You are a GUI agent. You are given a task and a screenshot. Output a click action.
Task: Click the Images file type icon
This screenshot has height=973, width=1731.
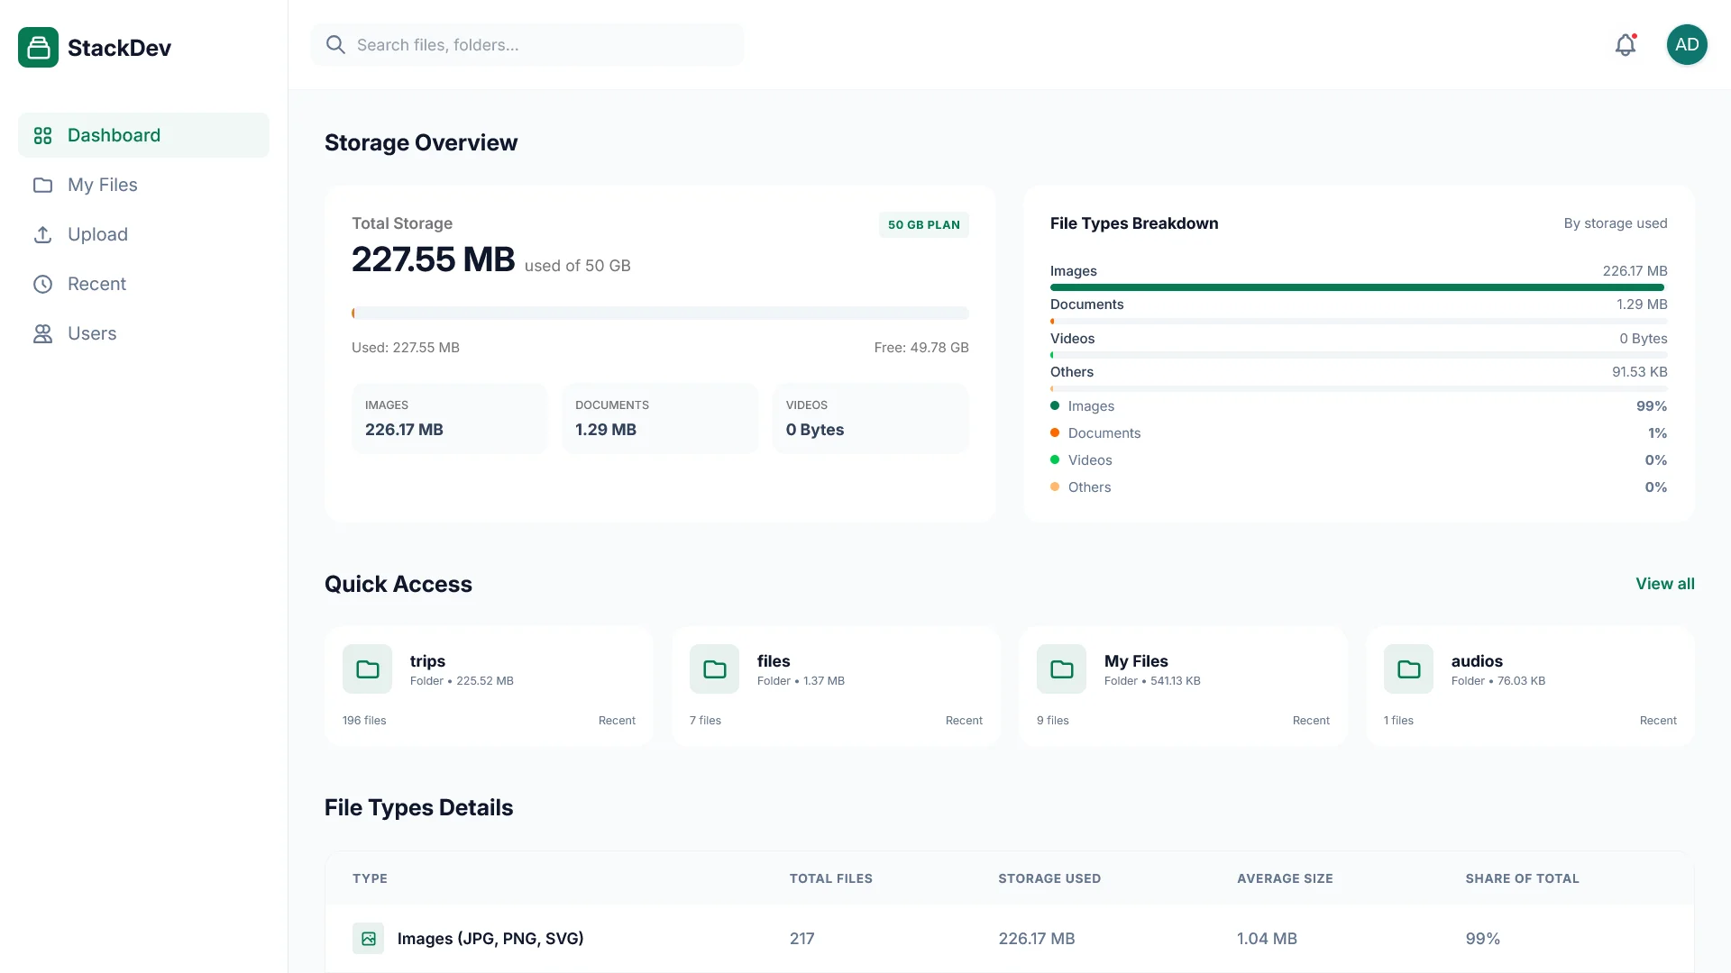[368, 939]
